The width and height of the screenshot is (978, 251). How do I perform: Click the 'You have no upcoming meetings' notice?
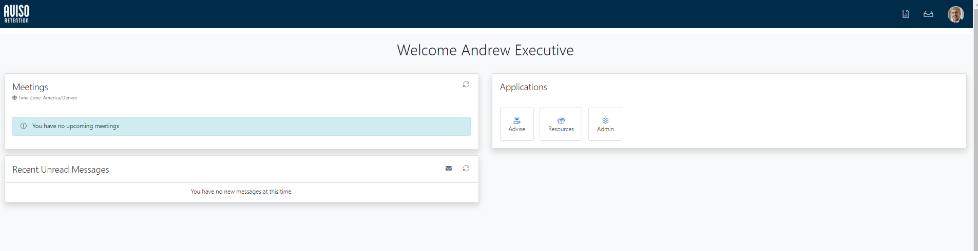point(241,126)
